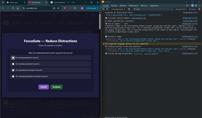The image size is (202, 118).
Task: Open the background.js:217 source link
Action: [x=190, y=18]
